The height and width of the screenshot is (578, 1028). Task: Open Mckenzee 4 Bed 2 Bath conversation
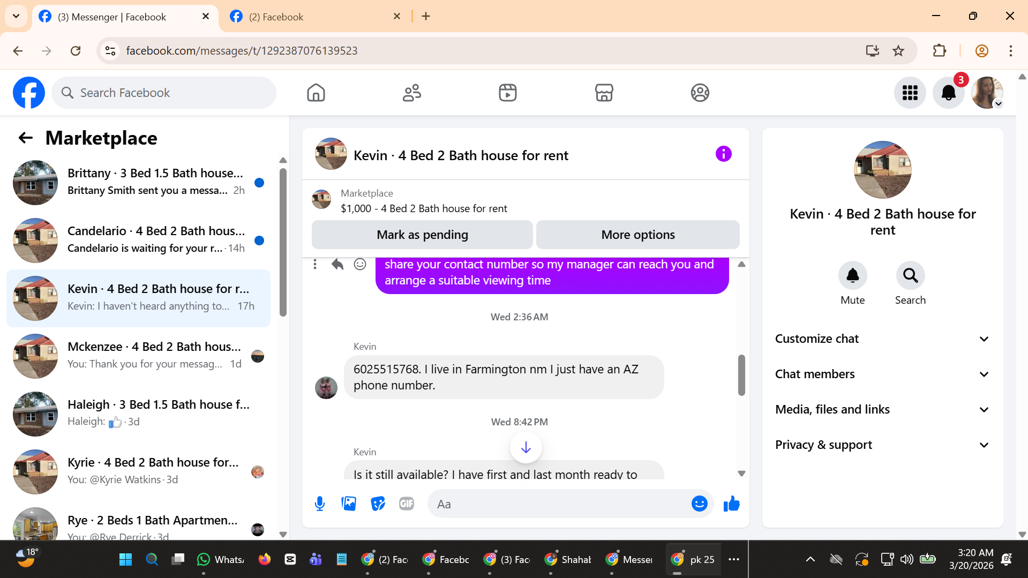(x=139, y=356)
